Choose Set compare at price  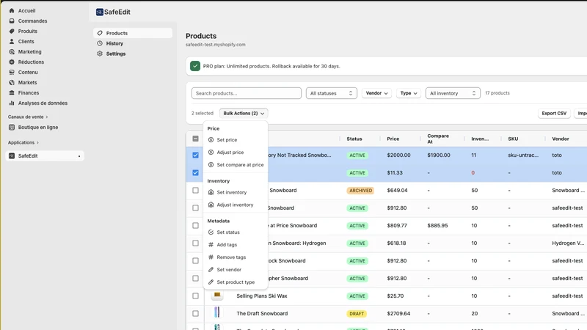pyautogui.click(x=236, y=164)
